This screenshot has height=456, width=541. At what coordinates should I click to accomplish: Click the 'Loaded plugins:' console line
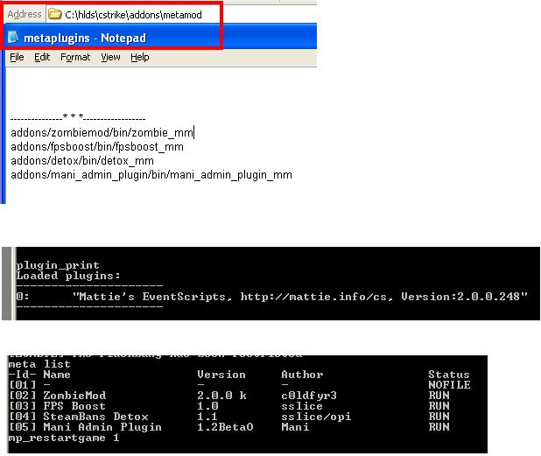(x=68, y=276)
